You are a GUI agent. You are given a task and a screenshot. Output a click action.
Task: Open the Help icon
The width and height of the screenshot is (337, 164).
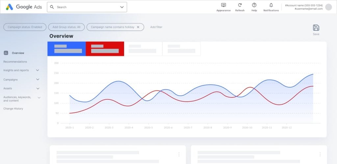(x=254, y=5)
